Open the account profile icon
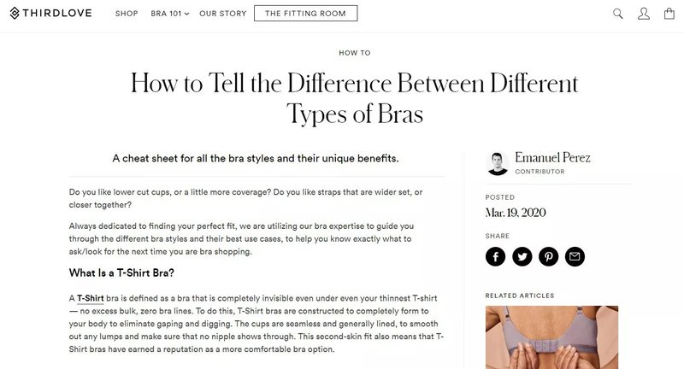This screenshot has width=684, height=369. click(x=644, y=14)
